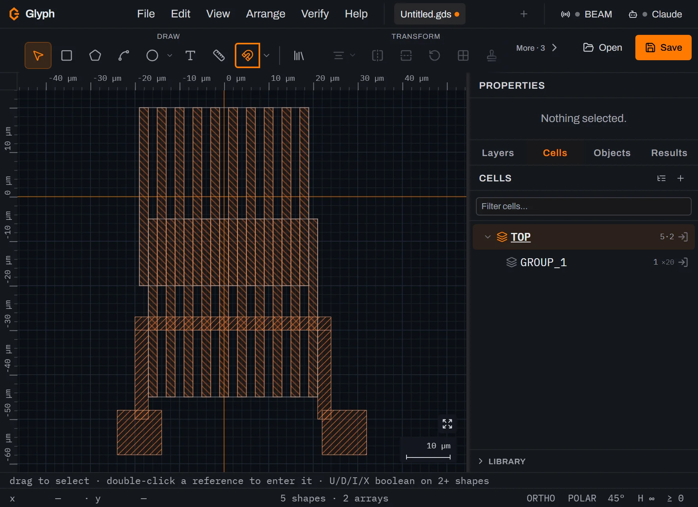Viewport: 698px width, 507px height.
Task: Open the circle tool dropdown arrow
Action: click(170, 55)
